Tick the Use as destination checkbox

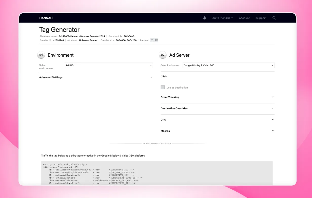coord(163,87)
